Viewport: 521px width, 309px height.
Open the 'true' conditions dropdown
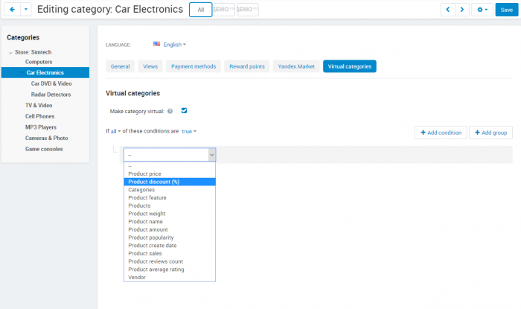[x=189, y=131]
